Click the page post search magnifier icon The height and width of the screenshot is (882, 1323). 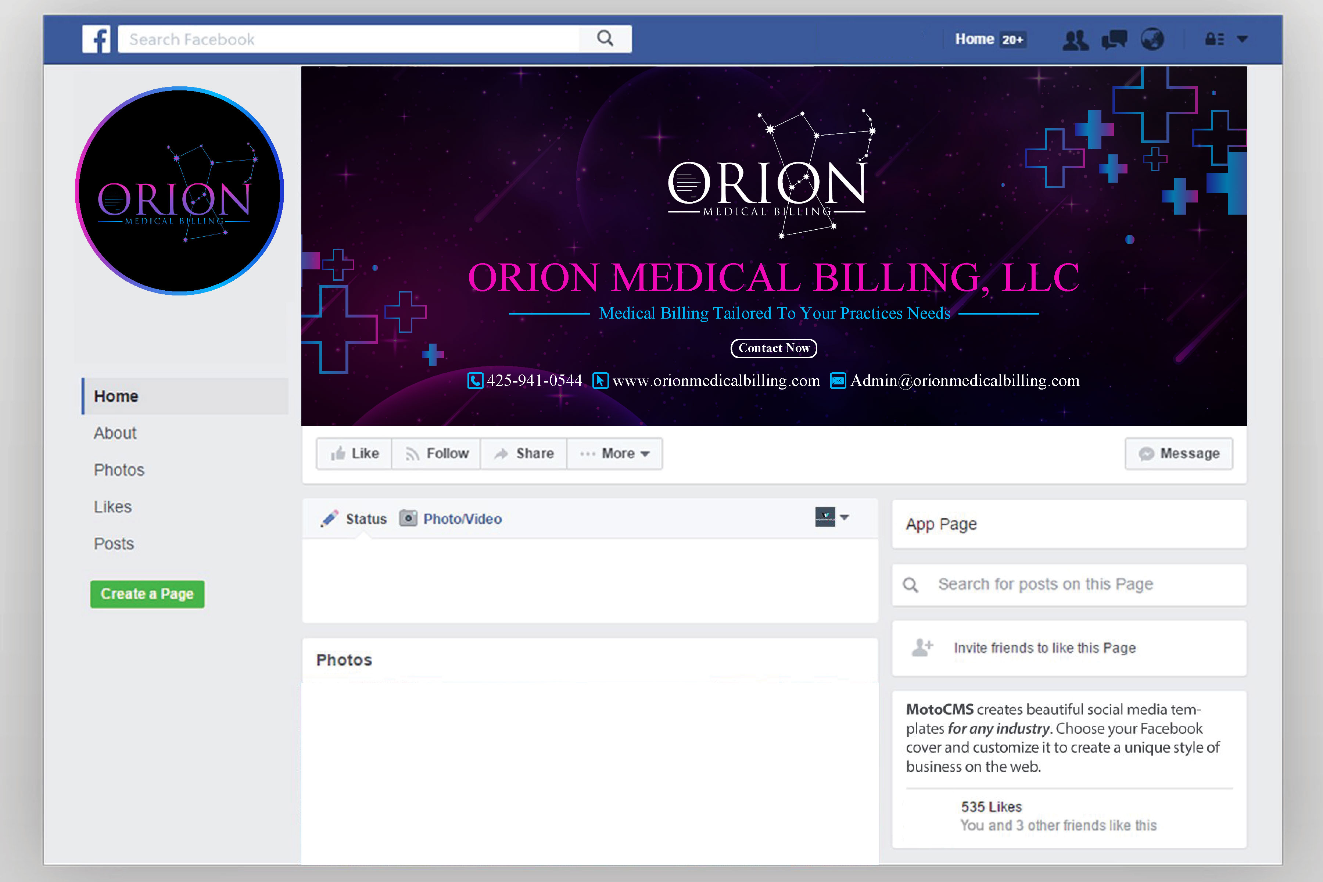911,585
